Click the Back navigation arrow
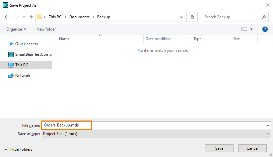 [7, 17]
